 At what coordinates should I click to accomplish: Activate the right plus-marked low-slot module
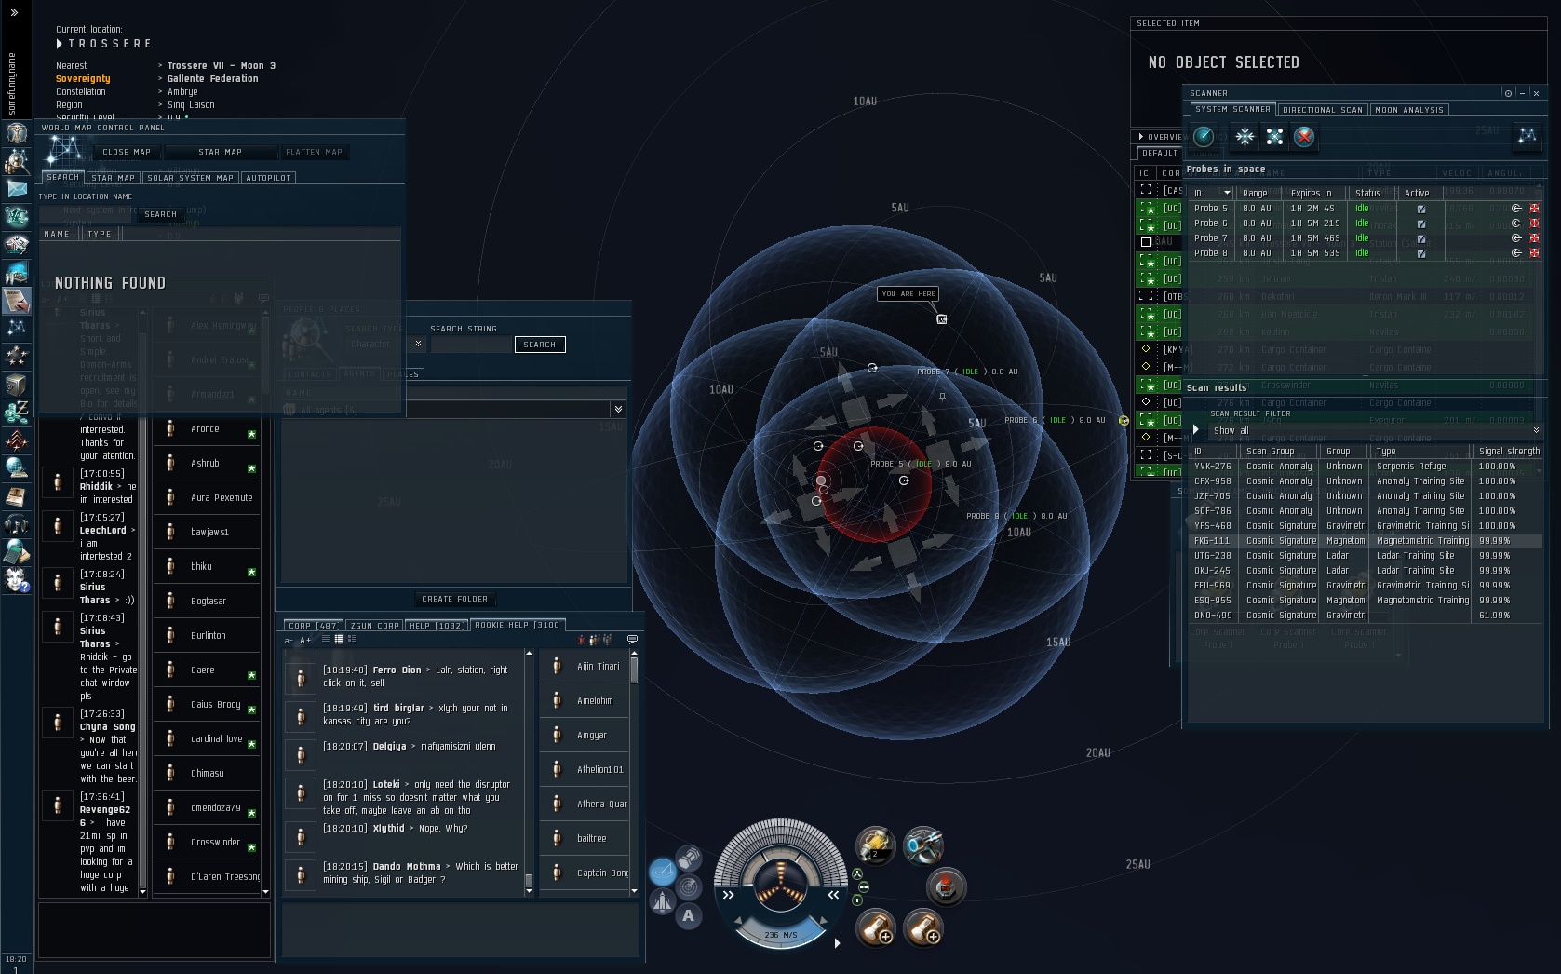pyautogui.click(x=923, y=927)
